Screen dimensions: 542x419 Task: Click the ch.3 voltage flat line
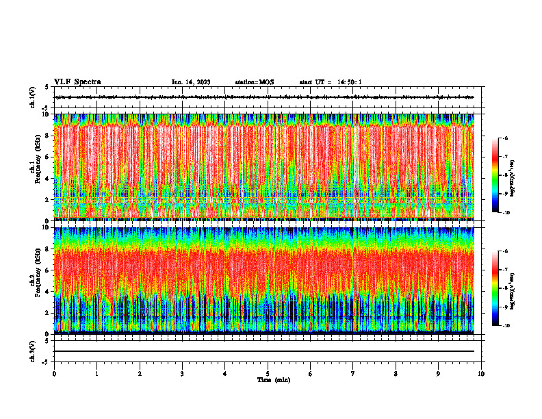264,351
